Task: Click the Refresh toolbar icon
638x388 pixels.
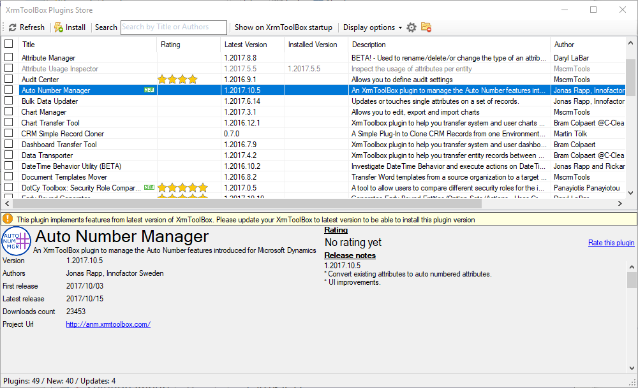Action: coord(13,27)
